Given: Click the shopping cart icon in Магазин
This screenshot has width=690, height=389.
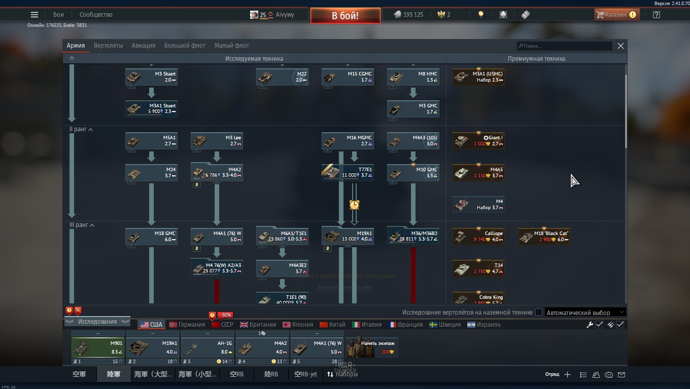Looking at the screenshot, I should click(600, 15).
